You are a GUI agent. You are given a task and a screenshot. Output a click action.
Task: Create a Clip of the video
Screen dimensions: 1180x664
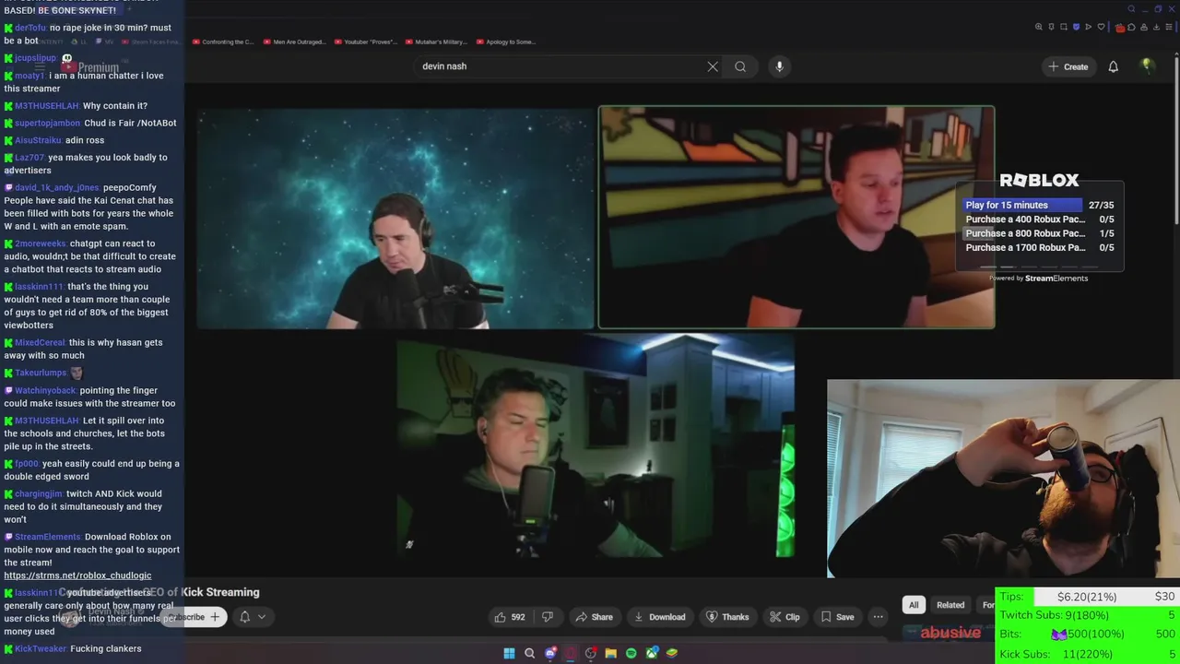(785, 617)
